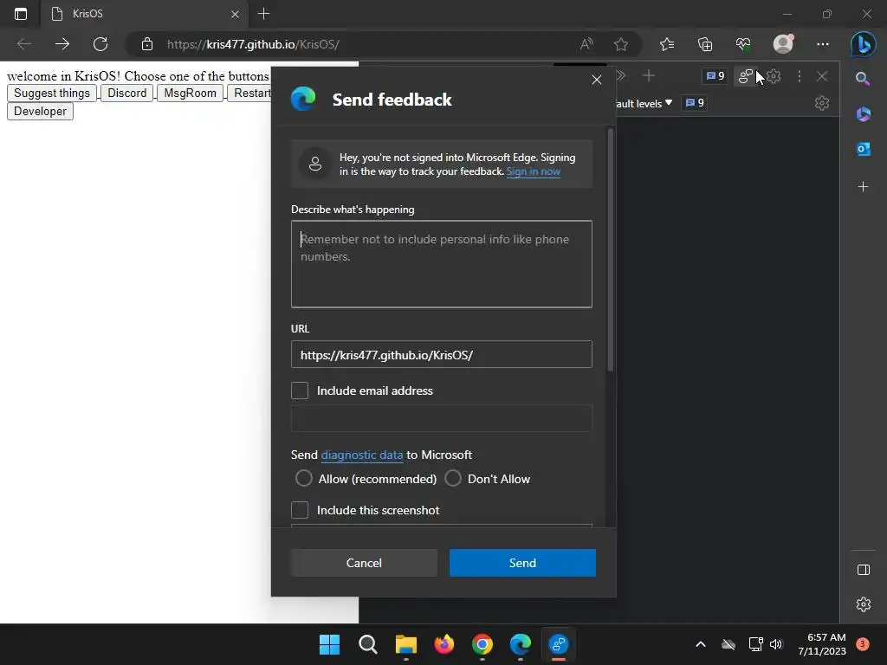The width and height of the screenshot is (887, 665).
Task: Select the KrisOS browser tab
Action: tap(145, 14)
